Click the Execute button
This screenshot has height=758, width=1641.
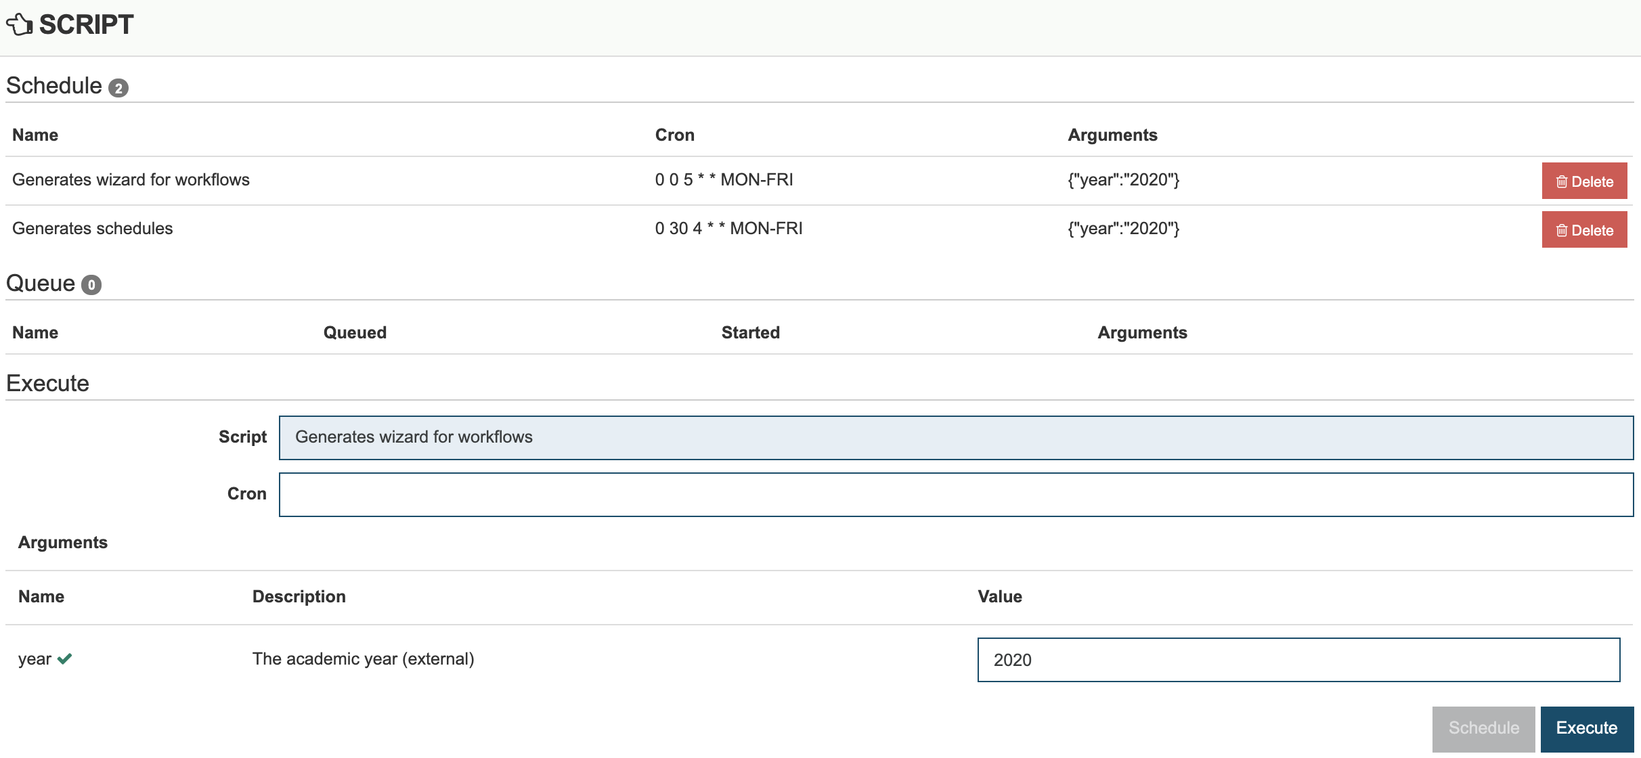coord(1587,728)
